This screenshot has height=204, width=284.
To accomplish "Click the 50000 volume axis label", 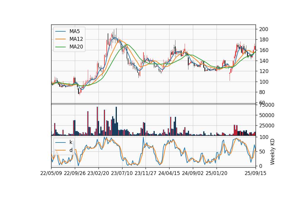I will click(267, 115).
